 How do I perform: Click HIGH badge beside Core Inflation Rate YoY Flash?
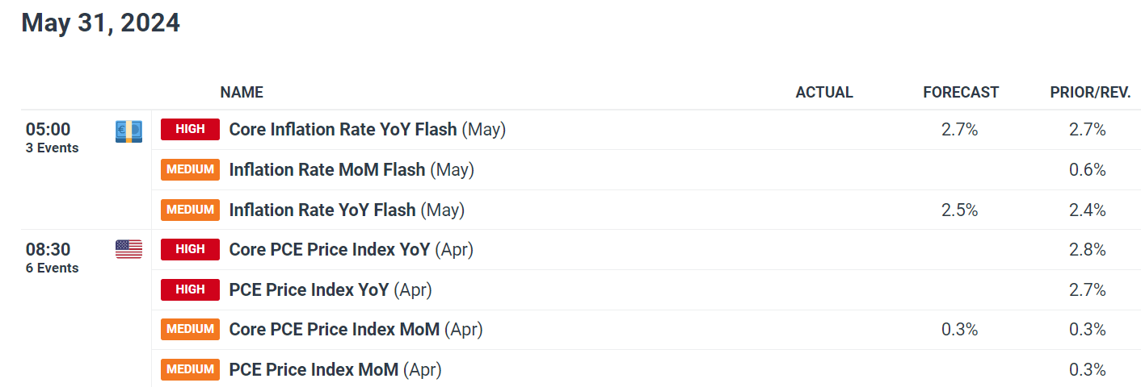point(190,129)
